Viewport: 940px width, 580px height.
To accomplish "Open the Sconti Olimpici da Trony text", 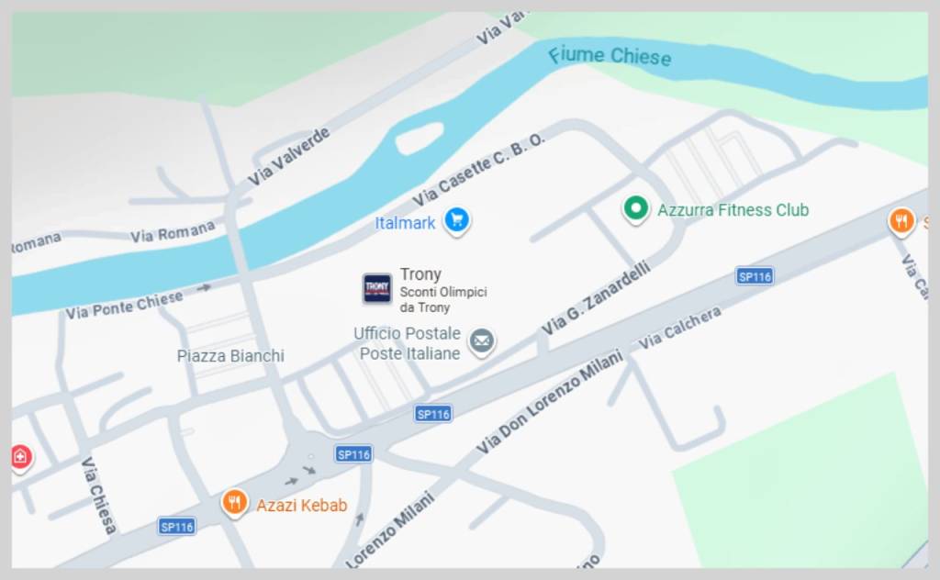I will [443, 299].
